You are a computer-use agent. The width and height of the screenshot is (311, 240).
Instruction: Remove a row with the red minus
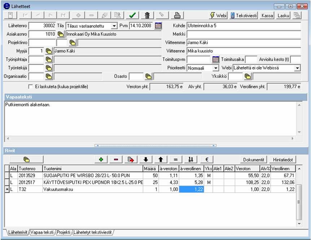tap(116, 160)
